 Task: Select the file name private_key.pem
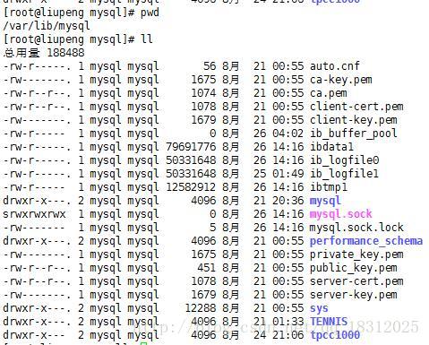tap(356, 254)
